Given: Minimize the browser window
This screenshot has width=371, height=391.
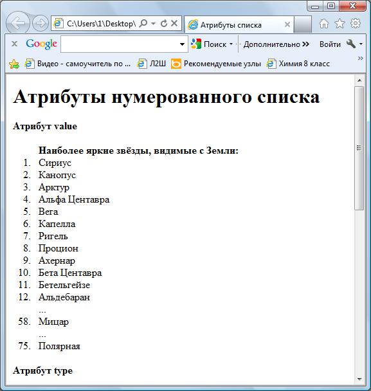Looking at the screenshot, I should tap(315, 6).
